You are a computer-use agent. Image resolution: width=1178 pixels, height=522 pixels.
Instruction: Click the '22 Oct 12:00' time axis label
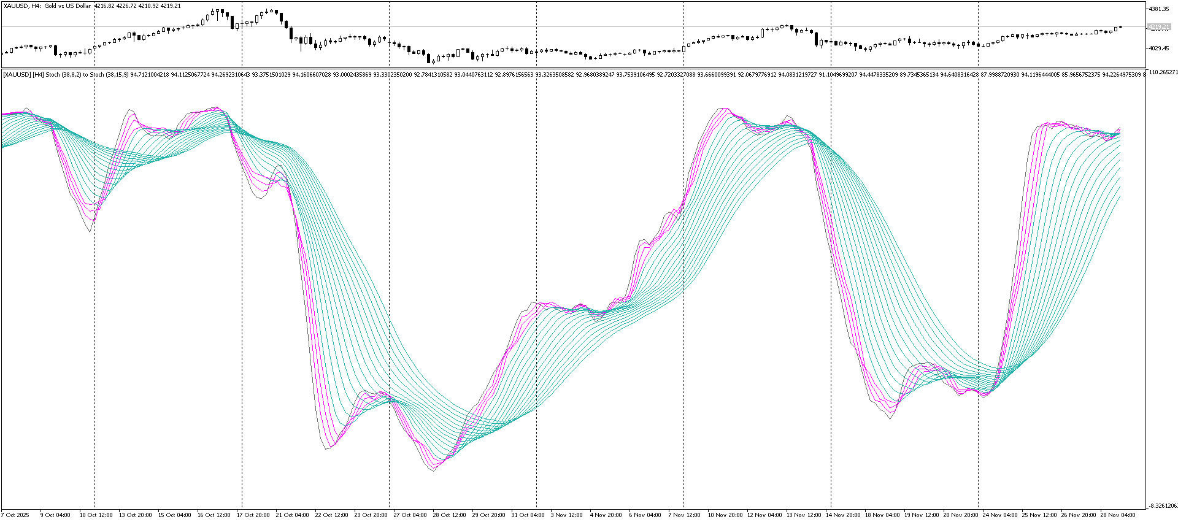pyautogui.click(x=332, y=515)
